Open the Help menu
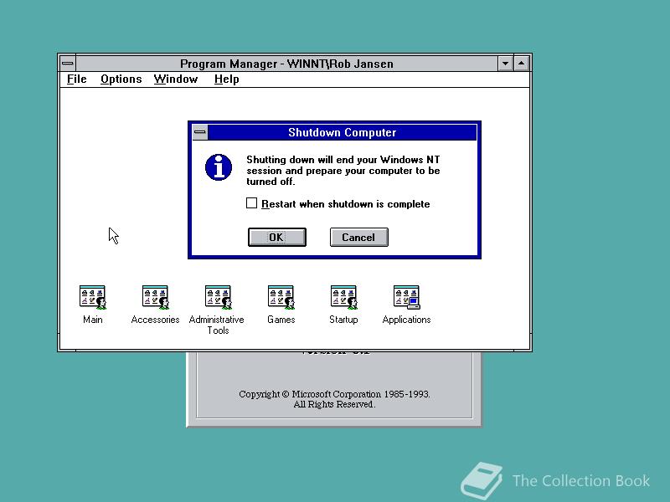Image resolution: width=670 pixels, height=502 pixels. tap(226, 79)
